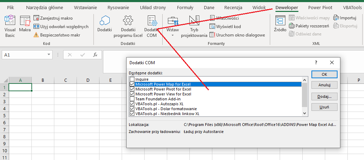Uncheck Microsoft Power View for Excel

pos(132,94)
